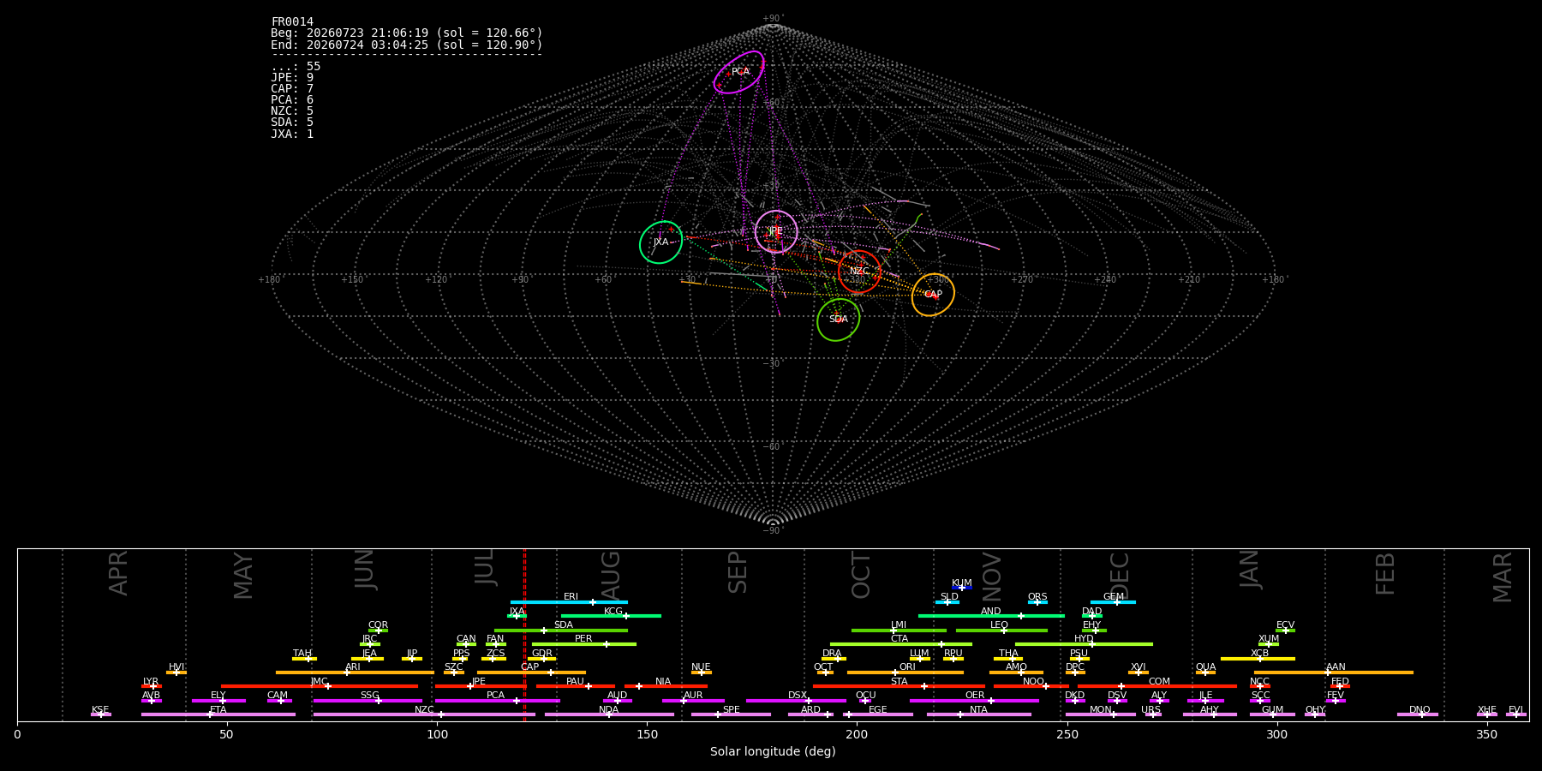The width and height of the screenshot is (1542, 771).
Task: Click the Solar longitude axis label
Action: pos(773,751)
